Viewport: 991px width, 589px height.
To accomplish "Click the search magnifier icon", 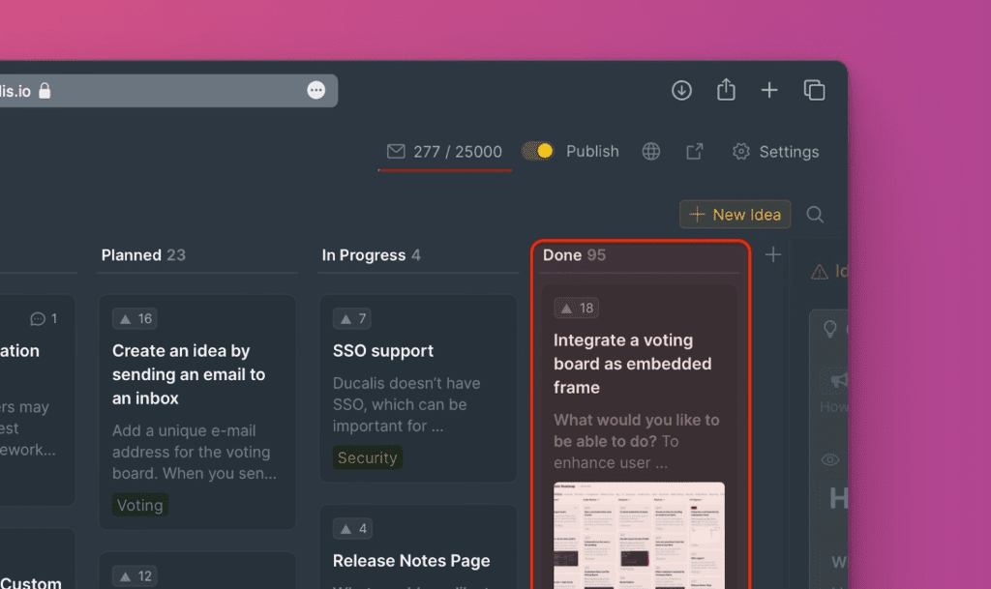I will [x=815, y=215].
